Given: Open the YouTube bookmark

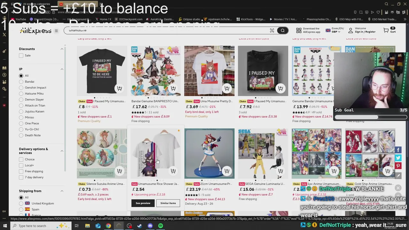Looking at the screenshot, I should coord(18,19).
